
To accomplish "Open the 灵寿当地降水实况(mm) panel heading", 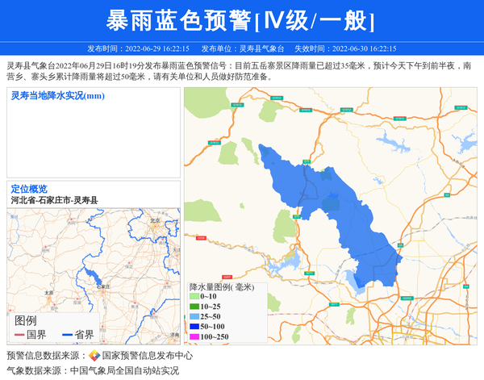I will pyautogui.click(x=57, y=96).
